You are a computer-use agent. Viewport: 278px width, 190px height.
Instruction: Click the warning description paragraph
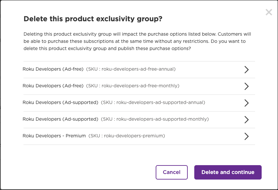click(x=137, y=41)
